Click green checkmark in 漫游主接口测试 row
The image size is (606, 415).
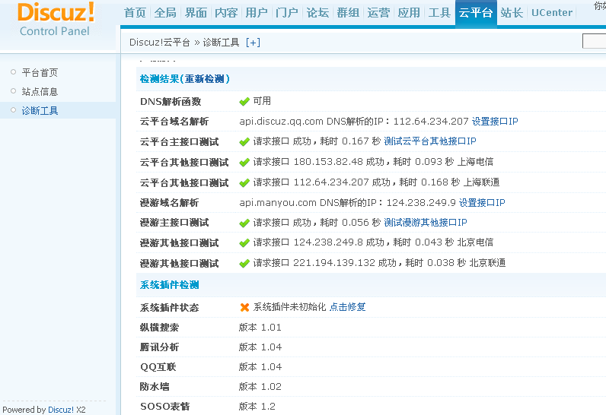click(x=244, y=223)
